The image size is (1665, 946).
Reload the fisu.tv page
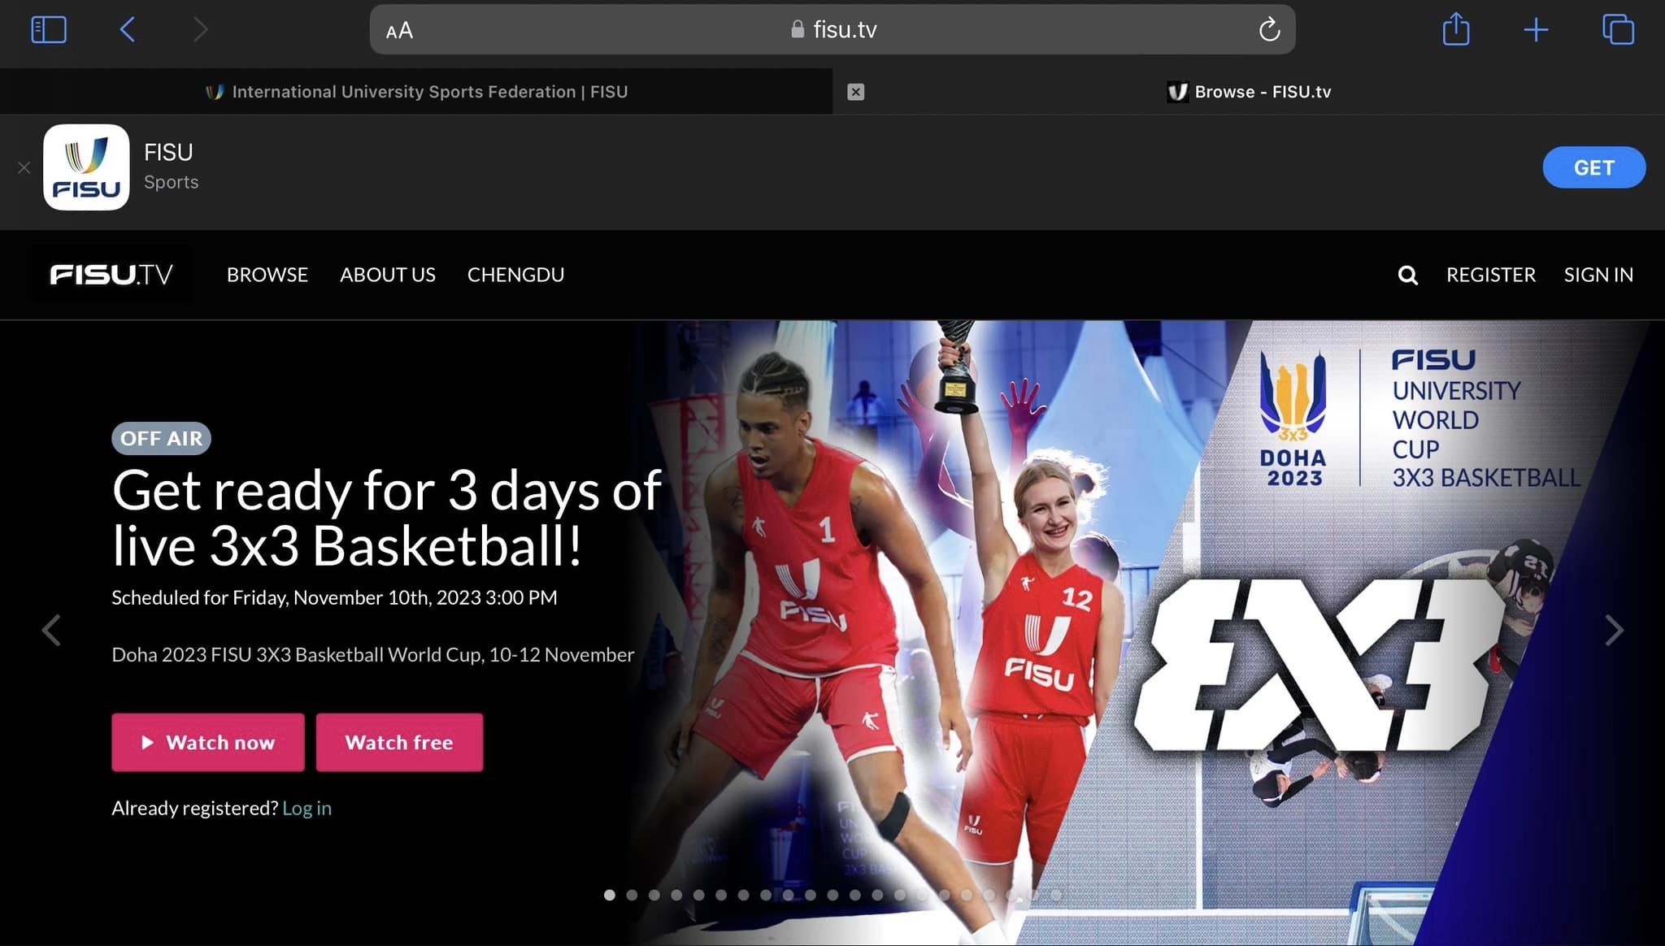pos(1269,30)
